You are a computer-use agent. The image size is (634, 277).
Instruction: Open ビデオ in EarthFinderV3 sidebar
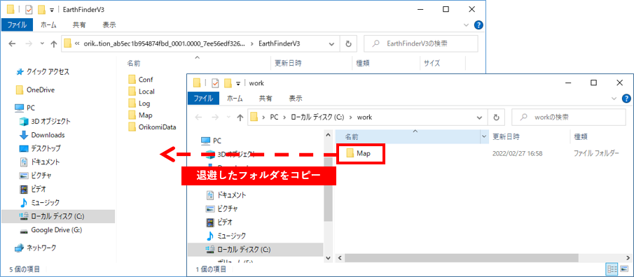[33, 189]
